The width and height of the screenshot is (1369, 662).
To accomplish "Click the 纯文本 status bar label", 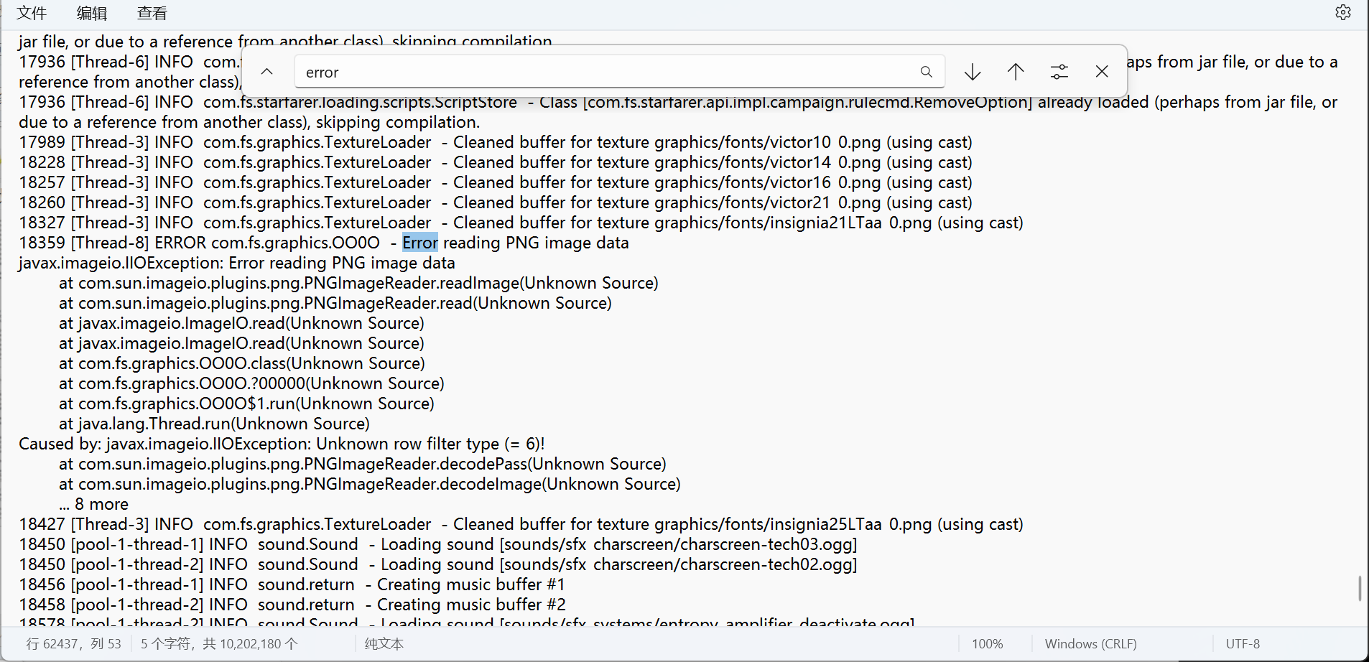I will [384, 644].
